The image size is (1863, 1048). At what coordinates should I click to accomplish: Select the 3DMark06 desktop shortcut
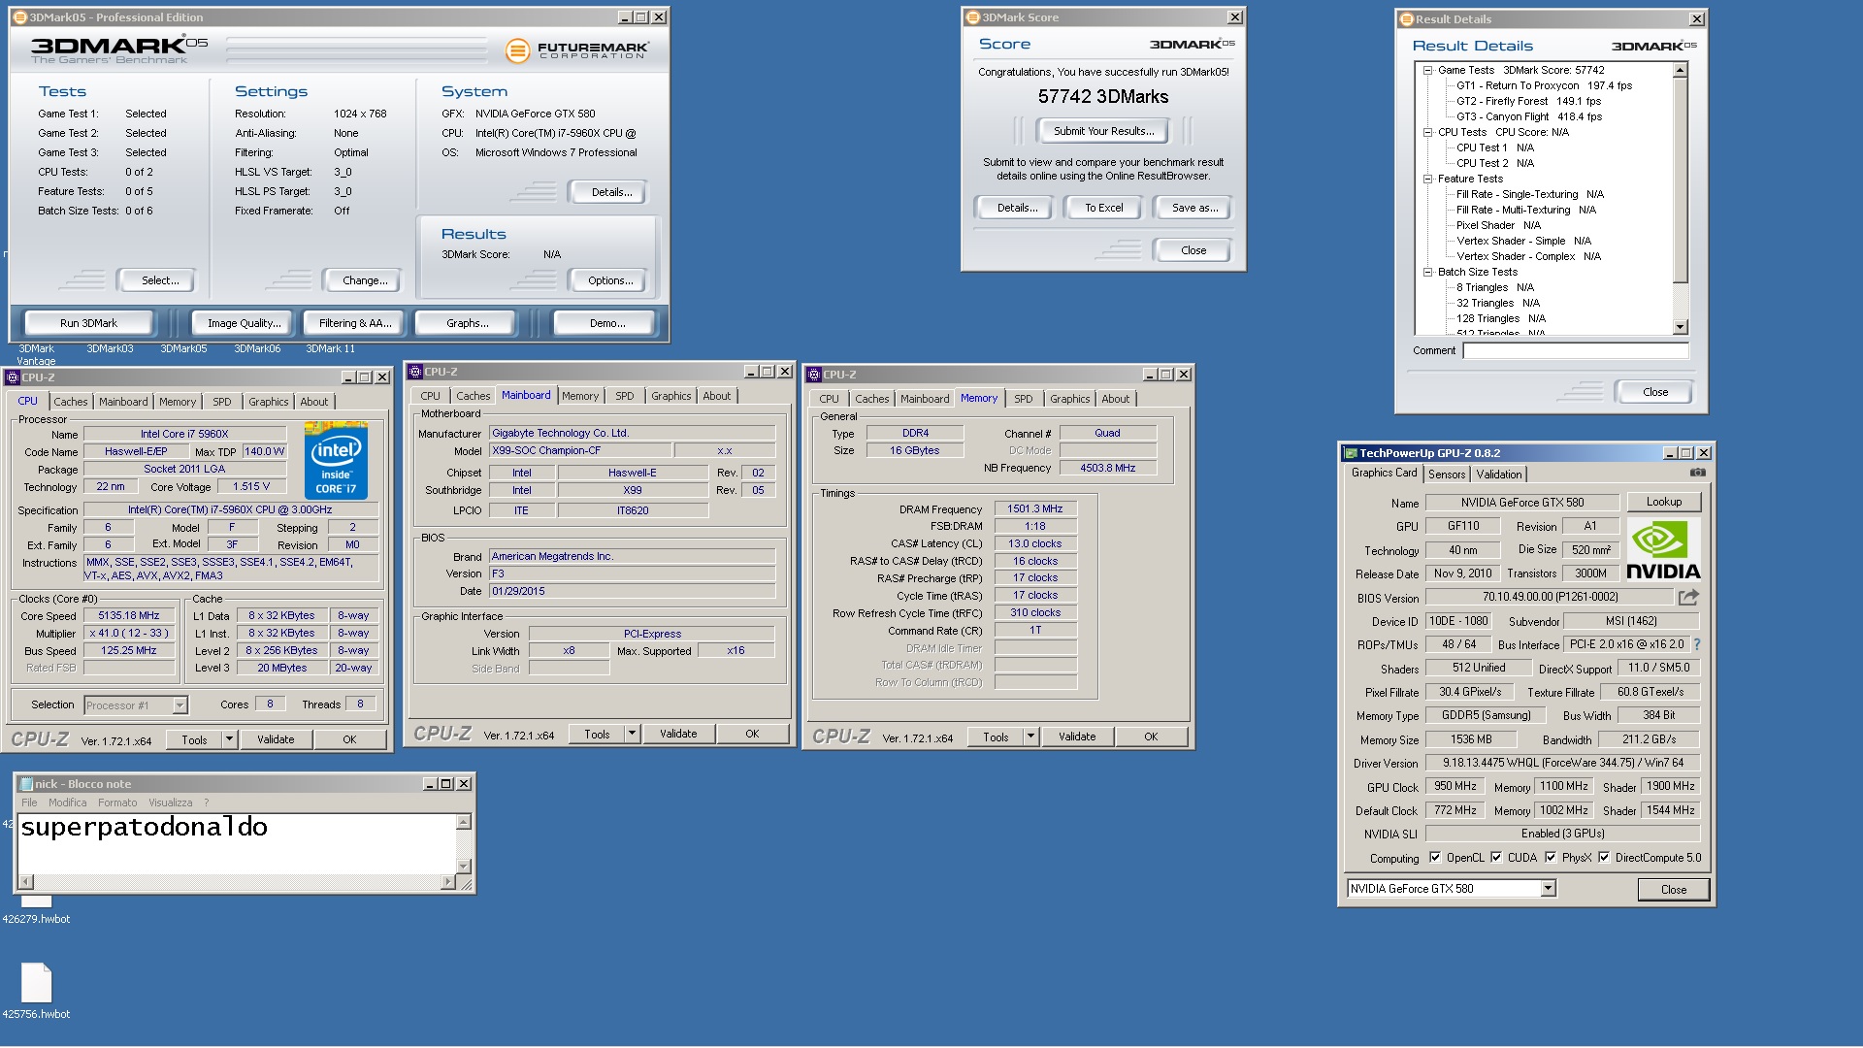point(257,348)
